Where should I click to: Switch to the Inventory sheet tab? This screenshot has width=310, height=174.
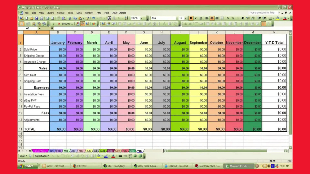(x=40, y=151)
